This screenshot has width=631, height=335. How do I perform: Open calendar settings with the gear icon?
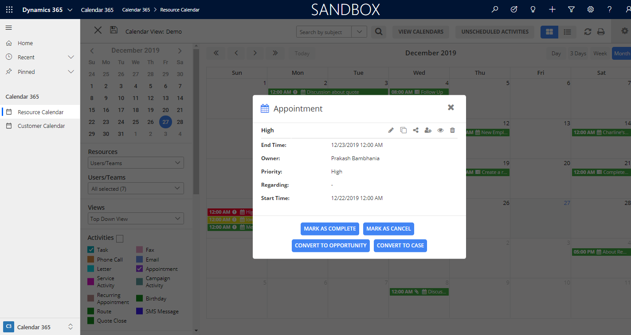(624, 31)
